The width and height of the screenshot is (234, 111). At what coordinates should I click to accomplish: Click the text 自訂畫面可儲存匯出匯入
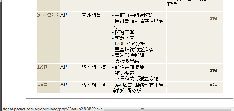[138, 24]
